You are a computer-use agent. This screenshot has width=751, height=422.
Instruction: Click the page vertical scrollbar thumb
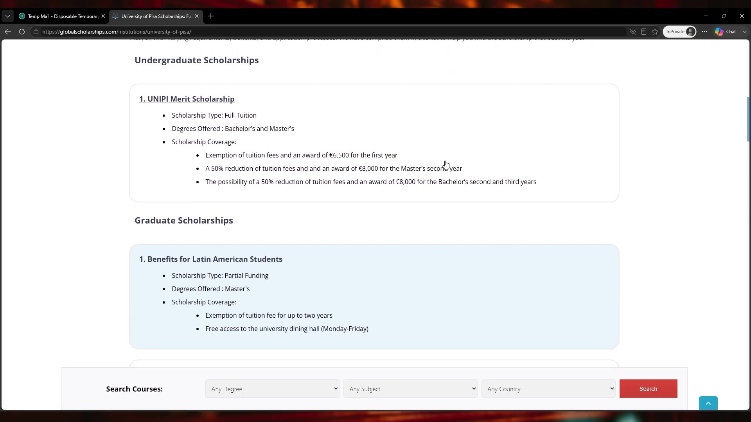coord(748,119)
